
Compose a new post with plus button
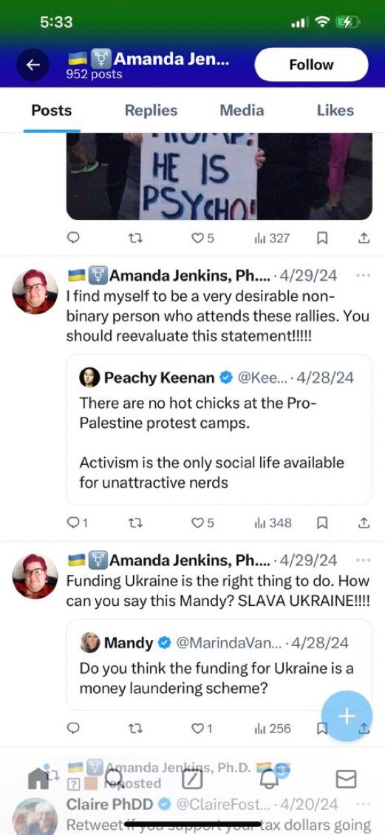click(346, 716)
